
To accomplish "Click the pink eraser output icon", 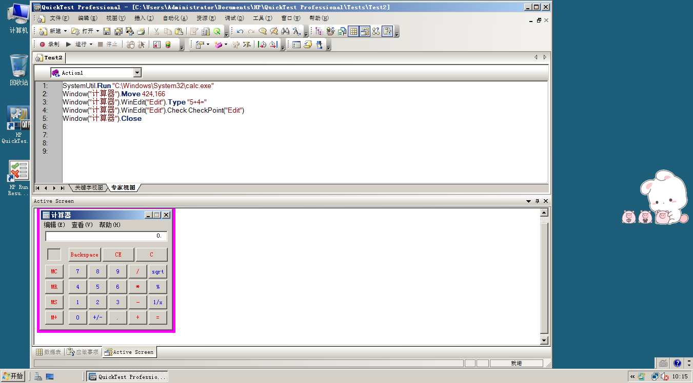I will point(218,45).
